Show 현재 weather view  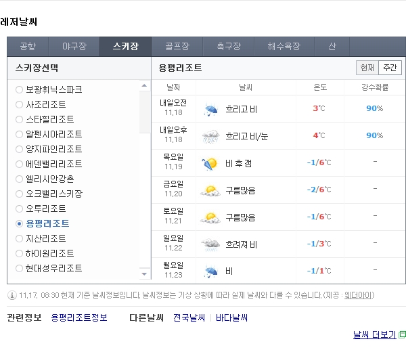[x=367, y=68]
